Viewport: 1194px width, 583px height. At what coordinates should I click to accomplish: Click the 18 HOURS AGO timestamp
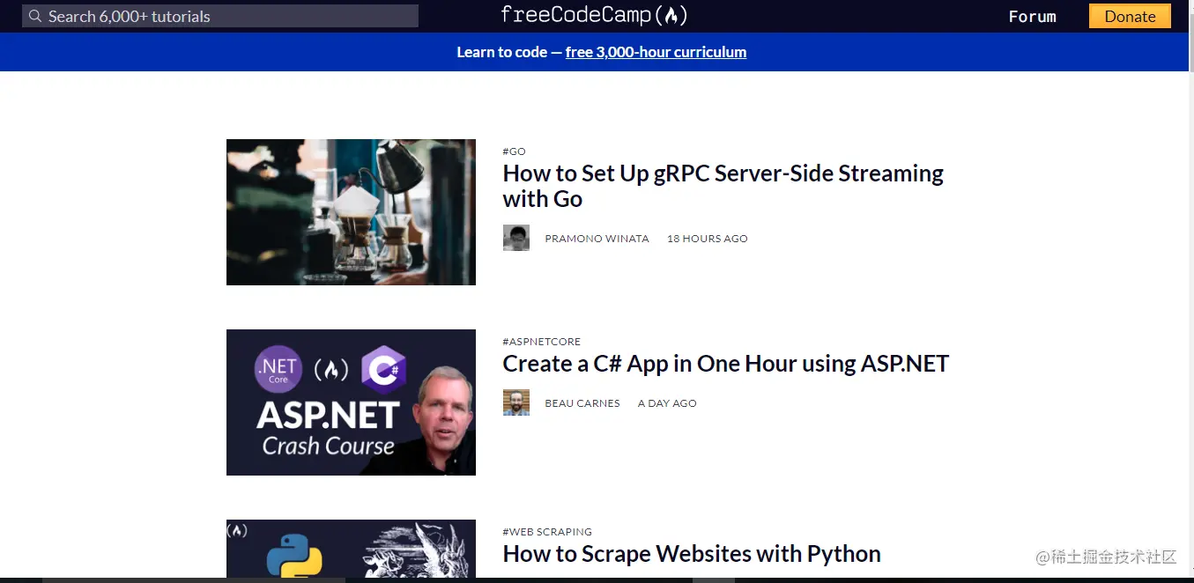tap(707, 239)
